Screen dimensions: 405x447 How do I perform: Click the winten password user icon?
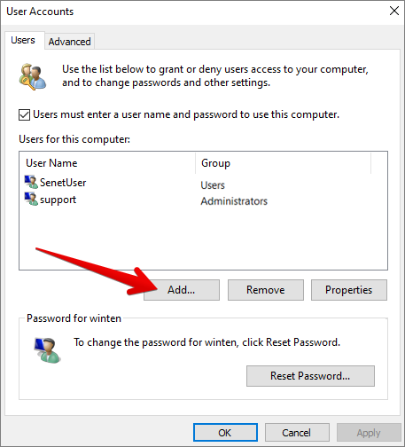click(47, 350)
